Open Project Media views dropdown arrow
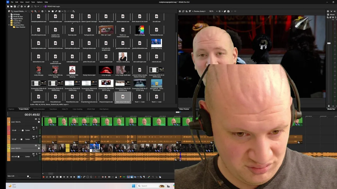337x189 pixels. click(62, 11)
